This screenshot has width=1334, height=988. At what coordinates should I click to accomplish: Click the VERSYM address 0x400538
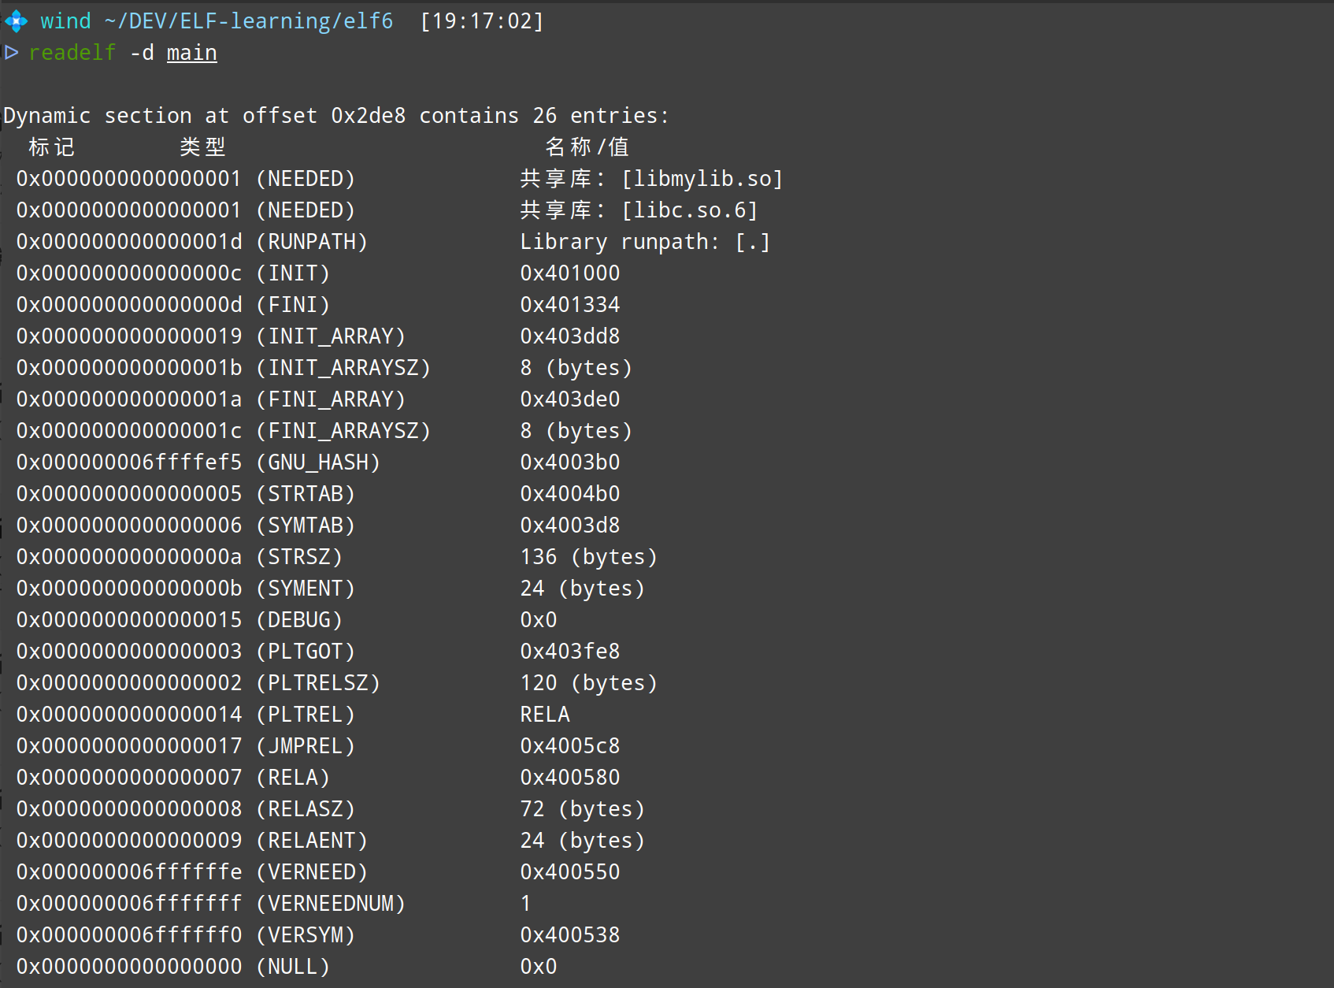[x=570, y=935]
